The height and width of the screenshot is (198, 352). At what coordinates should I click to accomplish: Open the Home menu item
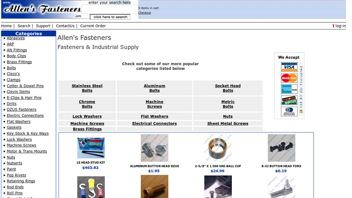click(x=6, y=26)
